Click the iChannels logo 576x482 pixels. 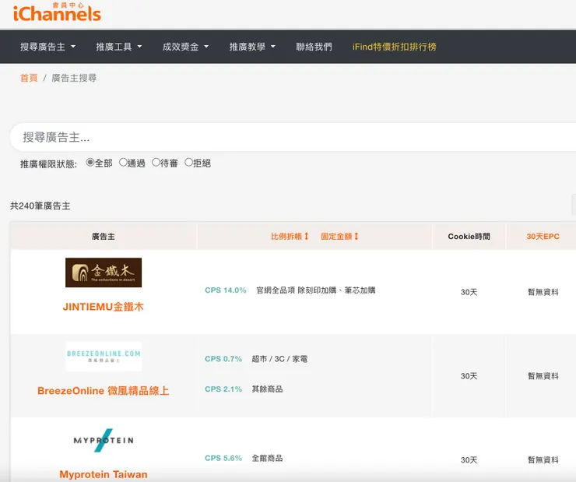(x=57, y=12)
